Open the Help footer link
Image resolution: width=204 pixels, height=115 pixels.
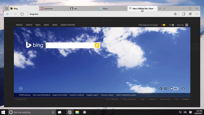pos(176,99)
